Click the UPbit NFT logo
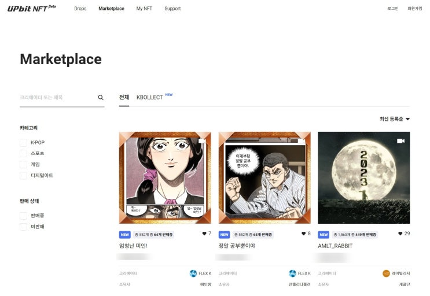The image size is (430, 296). click(31, 8)
